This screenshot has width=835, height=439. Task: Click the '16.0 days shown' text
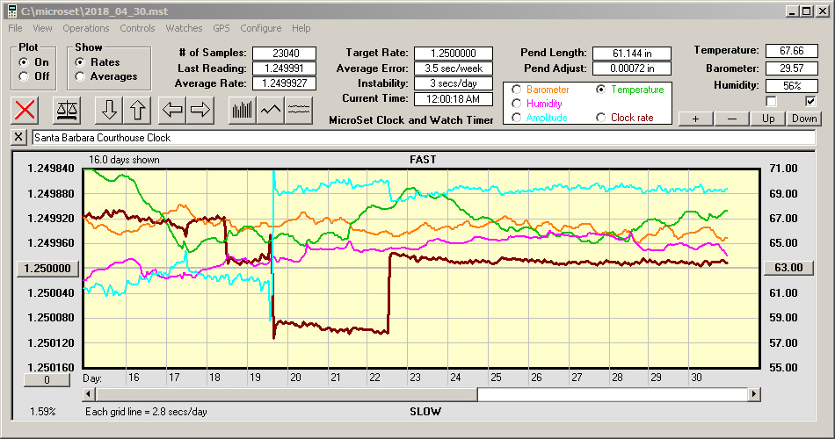point(124,160)
